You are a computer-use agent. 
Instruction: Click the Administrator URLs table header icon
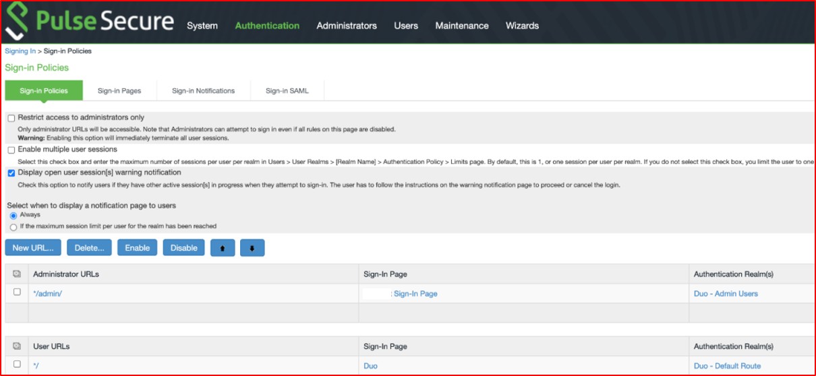click(x=17, y=274)
